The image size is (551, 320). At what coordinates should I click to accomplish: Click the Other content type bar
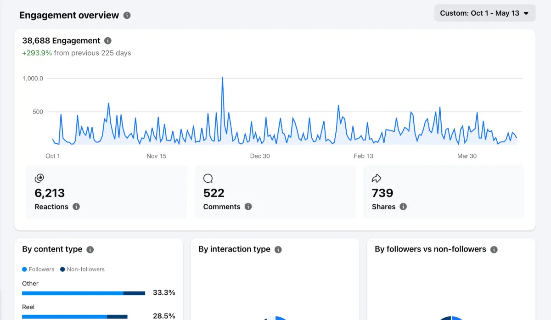click(84, 293)
